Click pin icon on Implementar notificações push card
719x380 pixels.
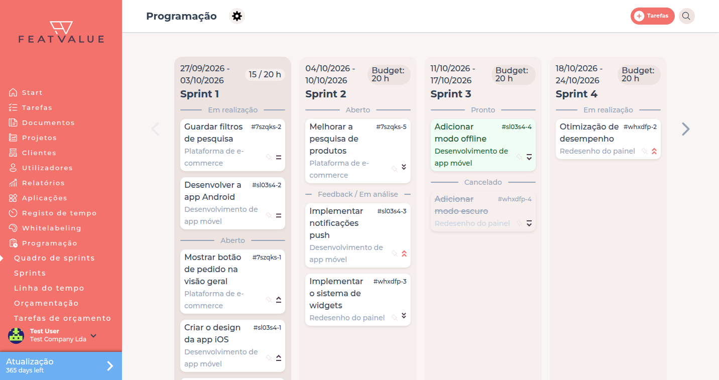[x=394, y=254]
